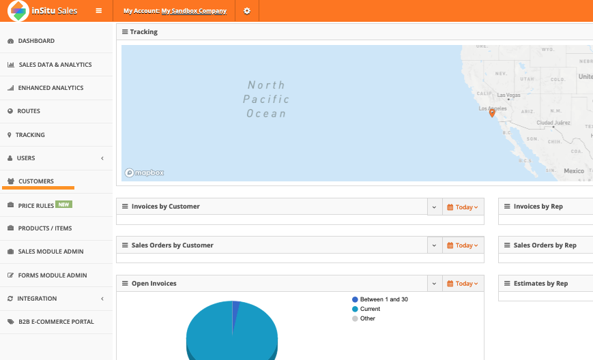The width and height of the screenshot is (593, 360).
Task: Open Today date dropdown for Invoices by Customer
Action: 463,207
